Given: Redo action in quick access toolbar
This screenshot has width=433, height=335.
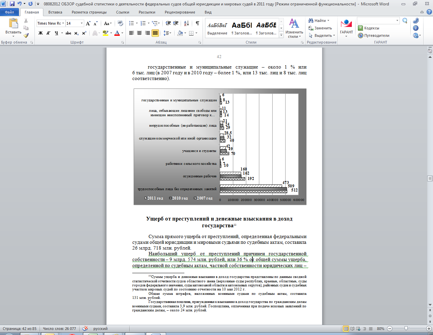Looking at the screenshot, I should (30, 4).
